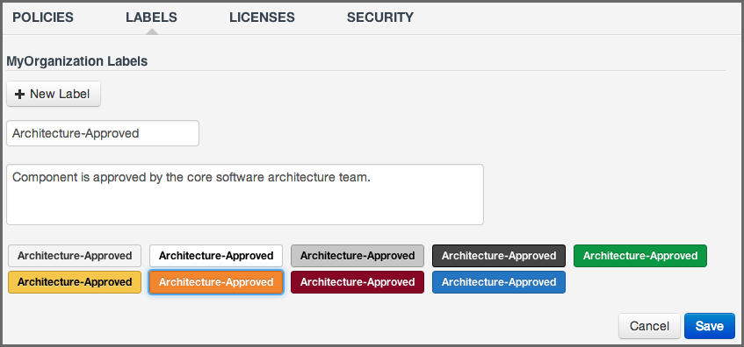Click the label name field containing Architecture-Approved
Image resolution: width=744 pixels, height=347 pixels.
tap(103, 133)
